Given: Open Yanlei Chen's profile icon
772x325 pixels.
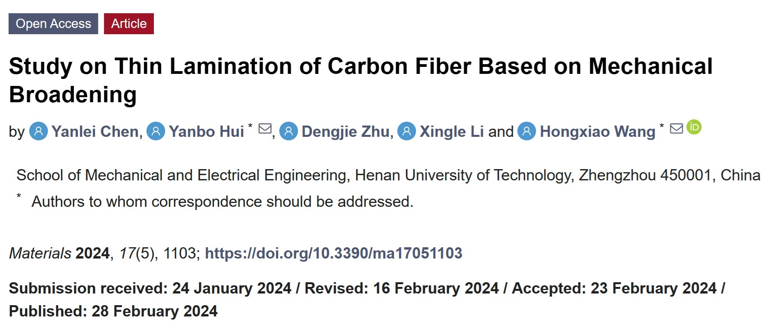Looking at the screenshot, I should tap(39, 131).
